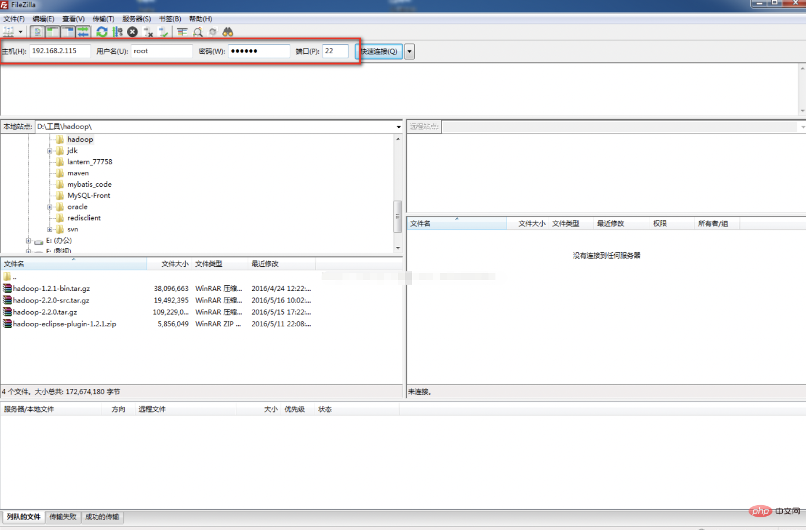The image size is (806, 530).
Task: Toggle processing of the transfer queue
Action: pos(118,32)
